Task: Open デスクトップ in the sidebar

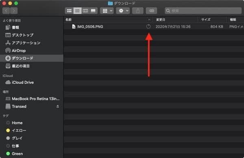Action: click(x=32, y=35)
